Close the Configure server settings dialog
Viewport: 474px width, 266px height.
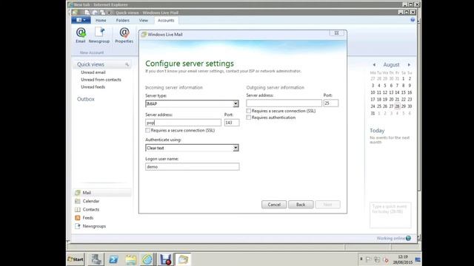pyautogui.click(x=336, y=33)
